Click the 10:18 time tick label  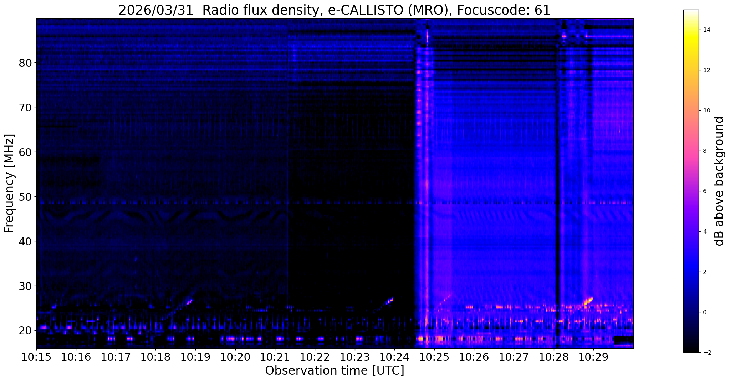[x=156, y=356]
